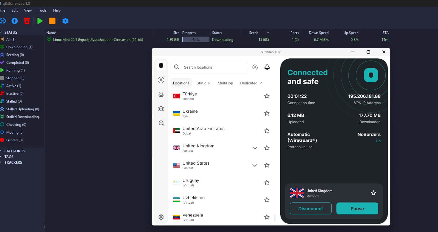Open Antivirus from the sidebar
Image resolution: width=438 pixels, height=232 pixels.
click(x=161, y=109)
